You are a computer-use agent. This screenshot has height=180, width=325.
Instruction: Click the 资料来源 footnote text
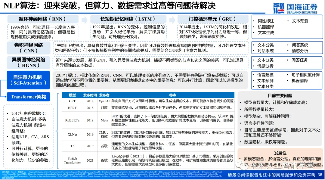tap(113, 175)
